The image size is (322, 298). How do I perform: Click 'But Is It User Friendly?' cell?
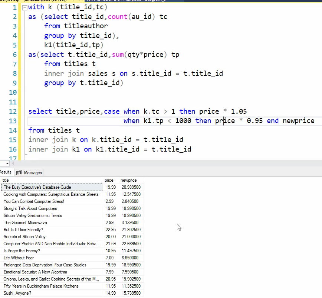[52, 230]
